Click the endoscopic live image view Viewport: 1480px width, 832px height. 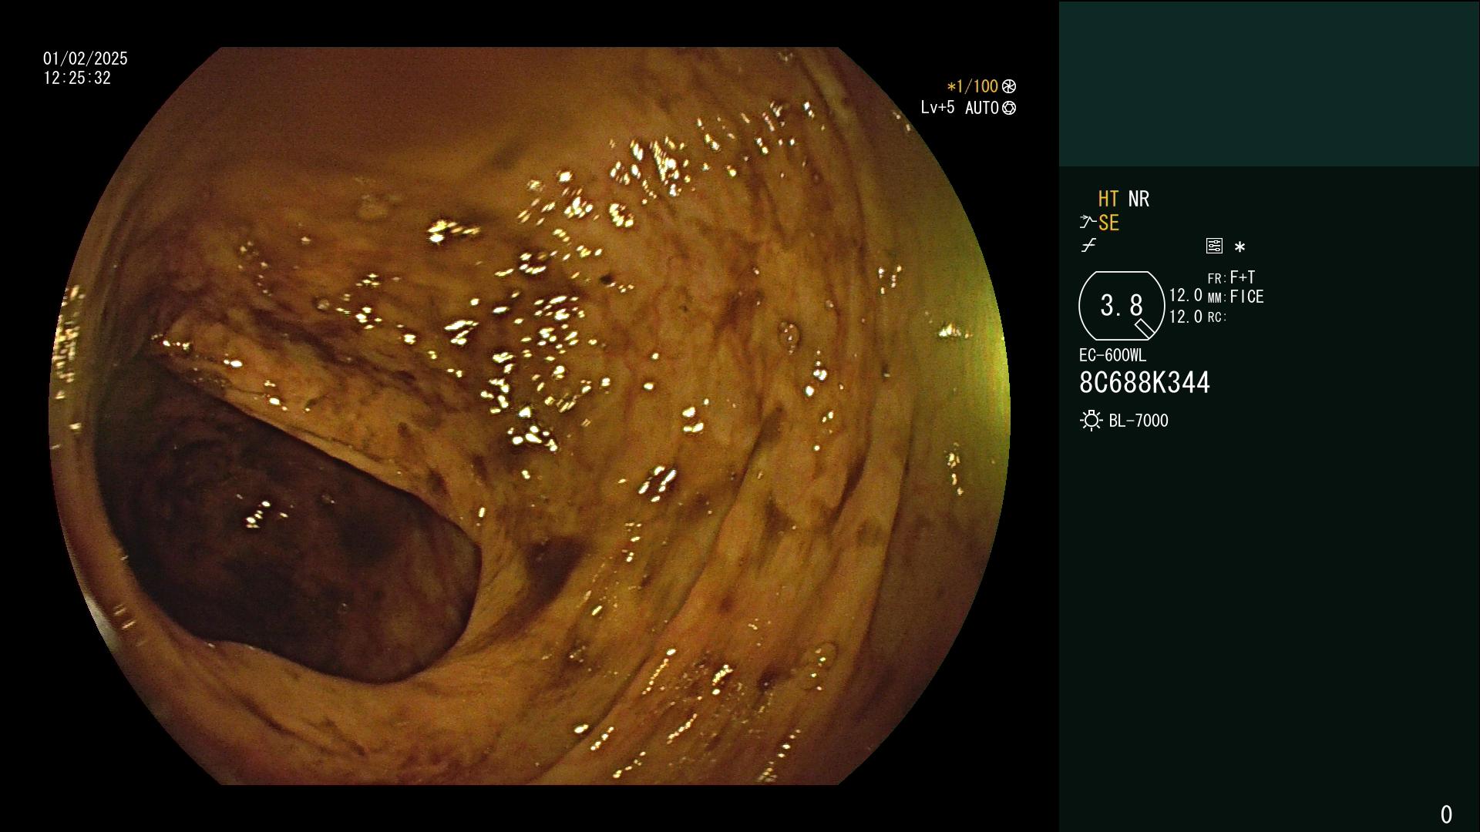(x=530, y=416)
